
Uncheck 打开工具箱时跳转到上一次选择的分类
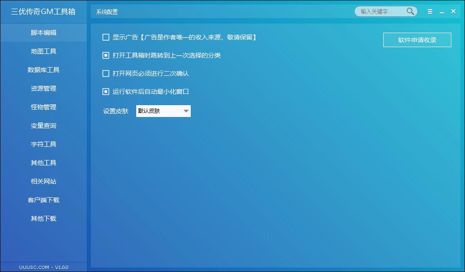pos(106,55)
